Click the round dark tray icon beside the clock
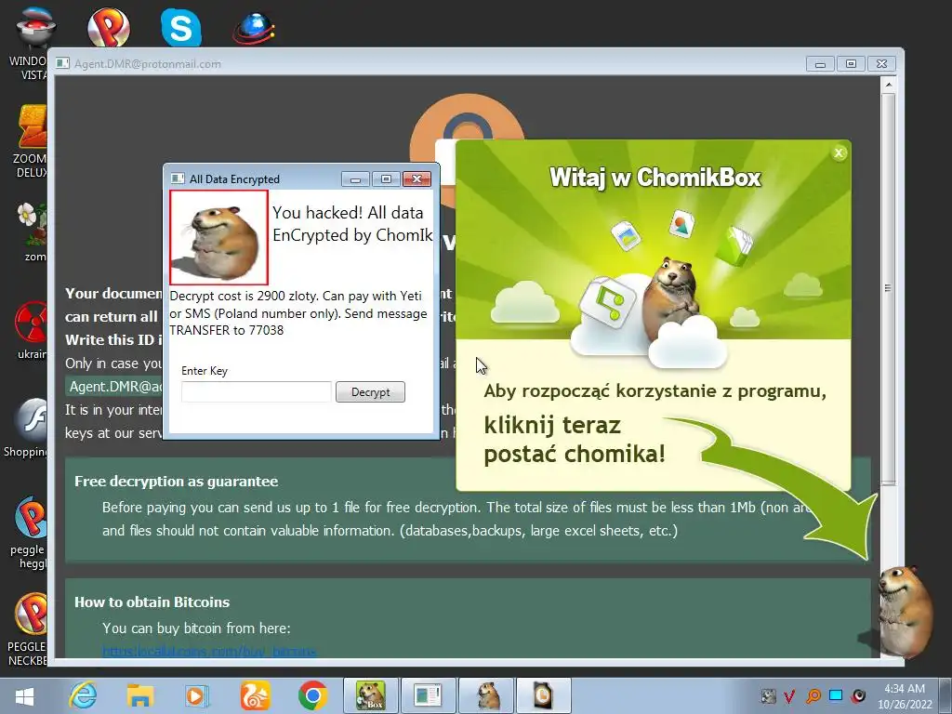Screen dimensions: 952x714 tap(858, 695)
